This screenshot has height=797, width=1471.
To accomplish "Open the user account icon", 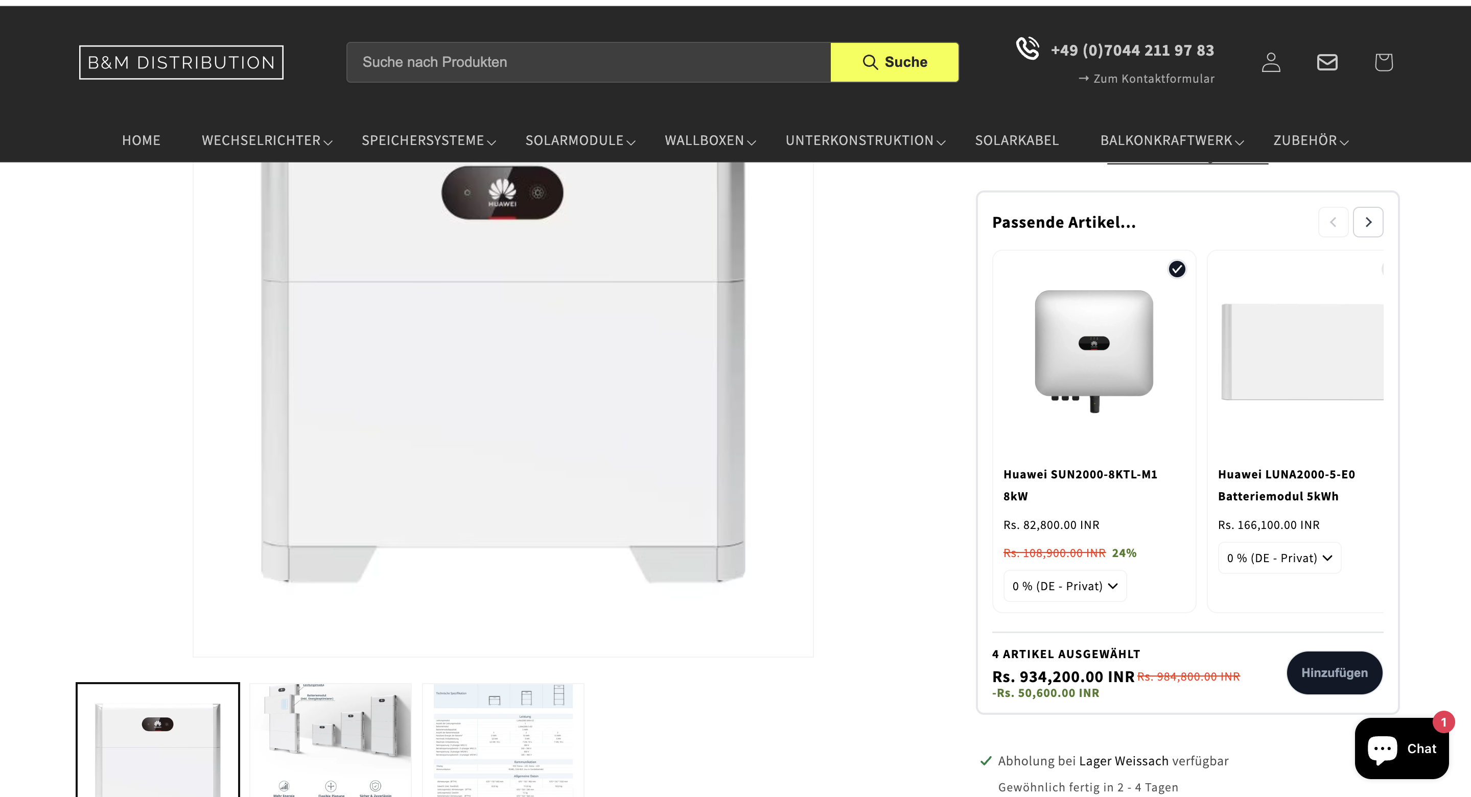I will (x=1271, y=62).
